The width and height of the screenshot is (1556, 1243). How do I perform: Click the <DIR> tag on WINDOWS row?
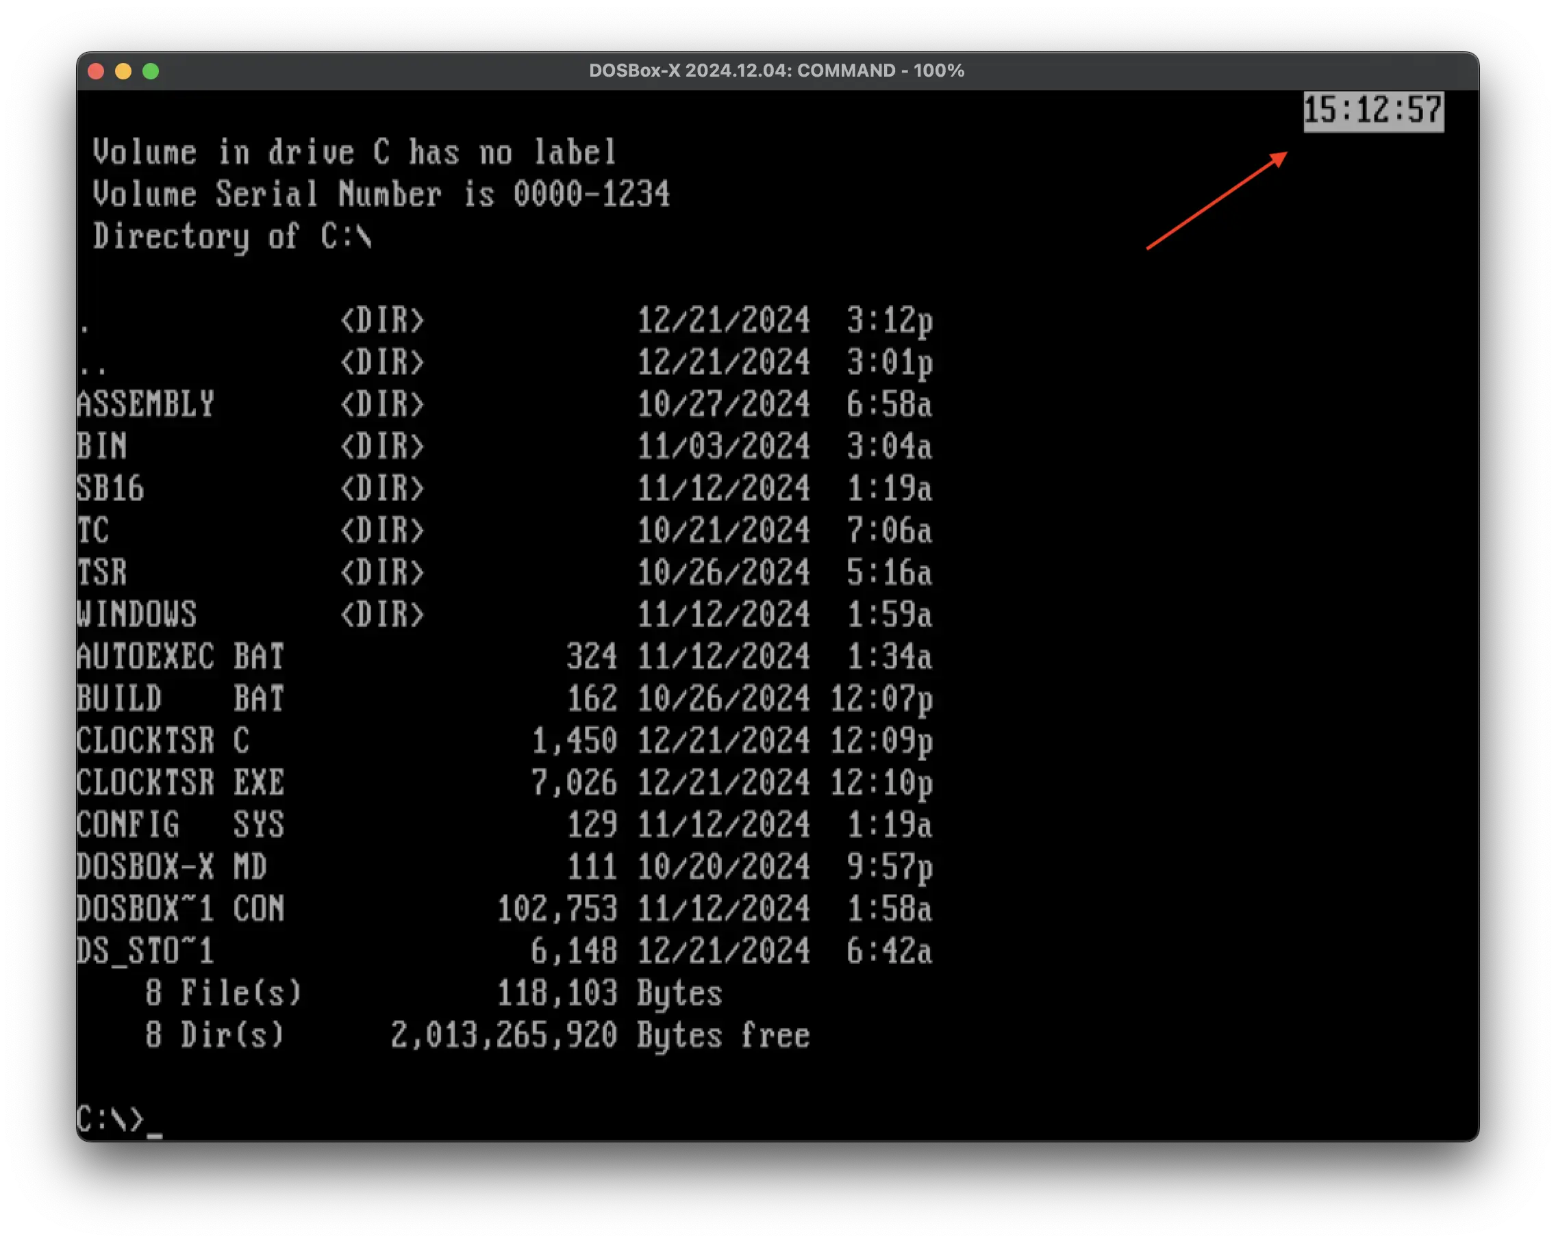[383, 614]
